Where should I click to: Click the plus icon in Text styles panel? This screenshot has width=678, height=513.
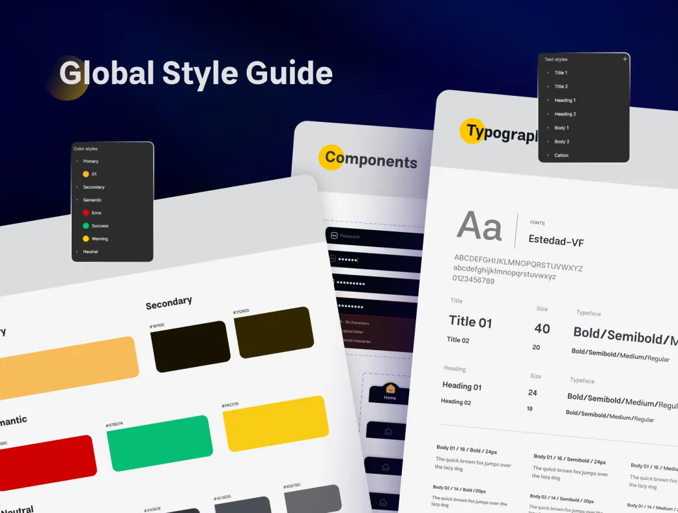(625, 59)
